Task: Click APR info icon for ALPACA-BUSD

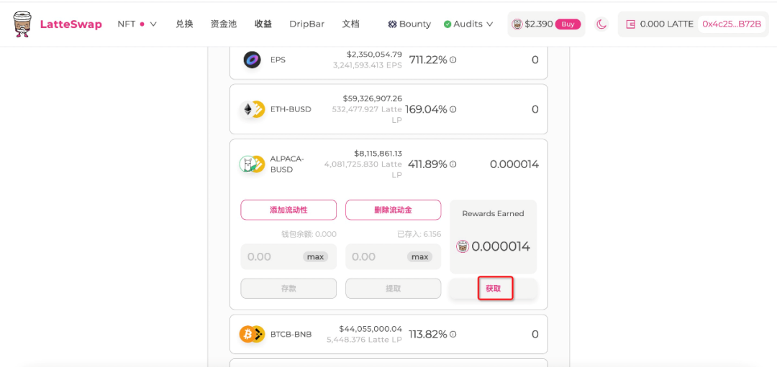Action: pos(453,164)
